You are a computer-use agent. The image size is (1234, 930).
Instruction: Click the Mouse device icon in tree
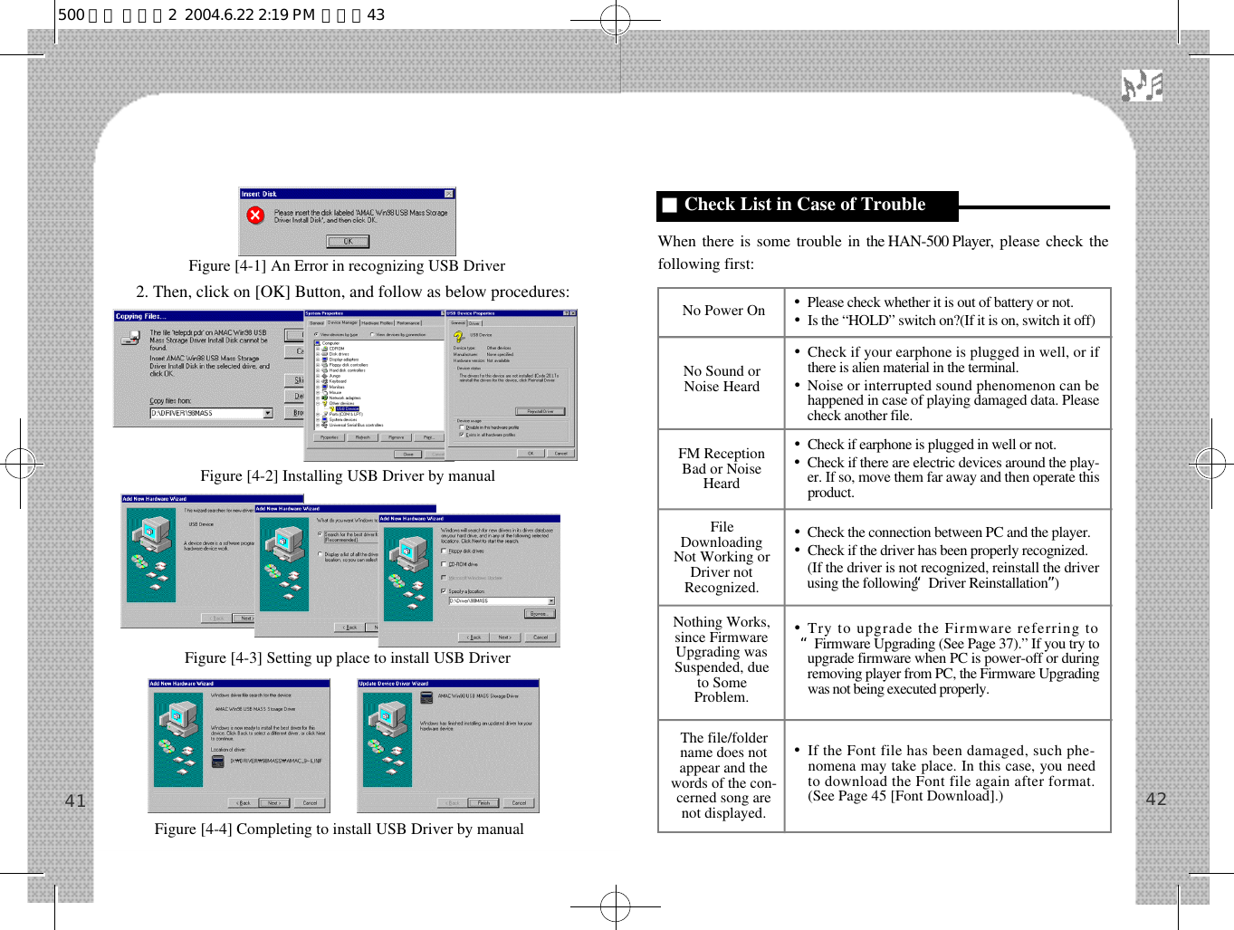pos(324,392)
